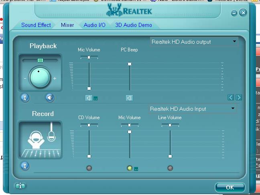
Task: Switch to the 3D Audio Demo tab
Action: point(134,25)
